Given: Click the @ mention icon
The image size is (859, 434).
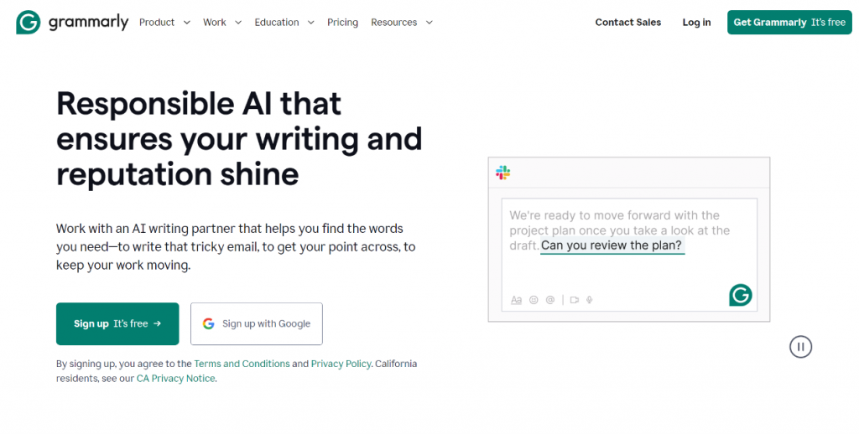Looking at the screenshot, I should (x=550, y=300).
